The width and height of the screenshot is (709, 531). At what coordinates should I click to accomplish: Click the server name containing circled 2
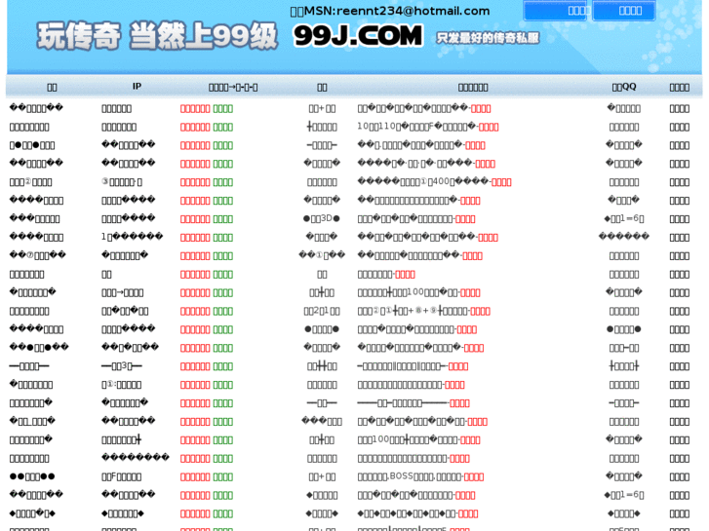coord(31,182)
